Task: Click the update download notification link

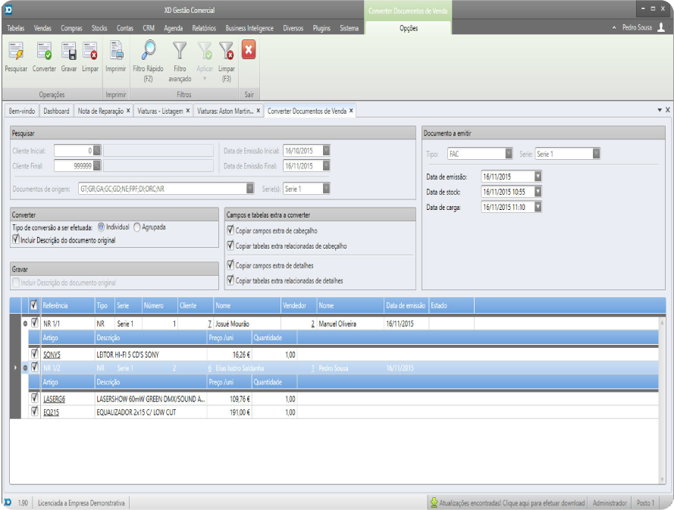Action: pyautogui.click(x=507, y=502)
